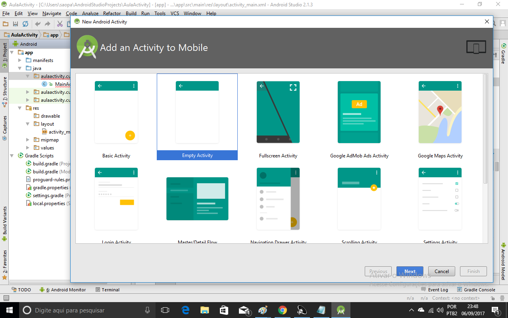
Task: Open the Captures side tab
Action: (x=4, y=128)
